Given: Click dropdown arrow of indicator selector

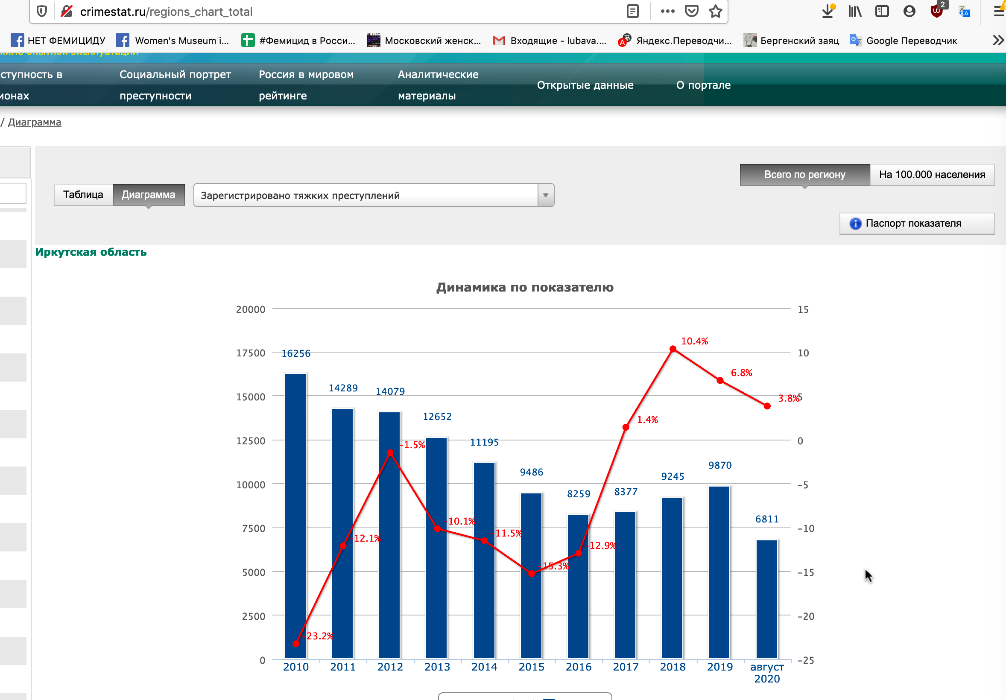Looking at the screenshot, I should pos(546,195).
